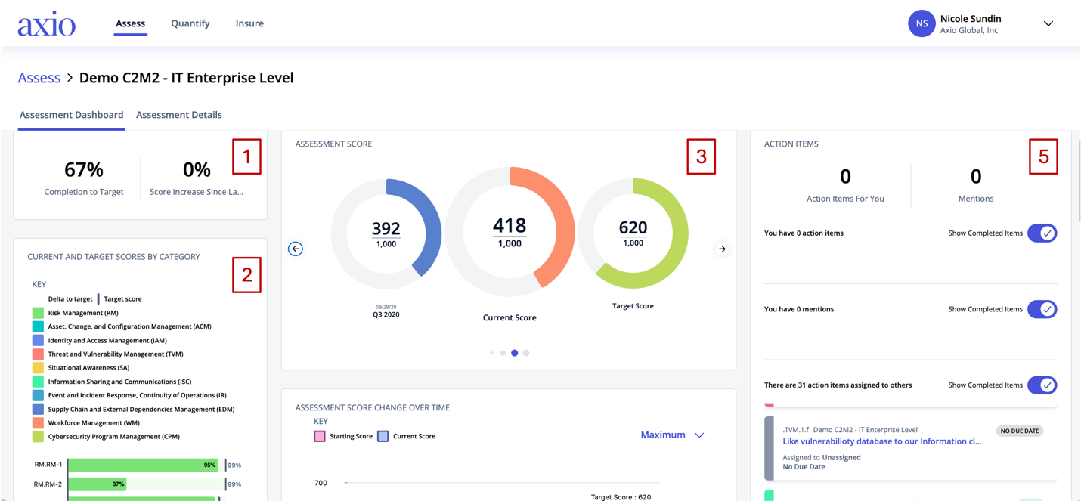This screenshot has height=501, width=1081.
Task: Click the RM.RM-1 green progress bar
Action: coord(143,465)
